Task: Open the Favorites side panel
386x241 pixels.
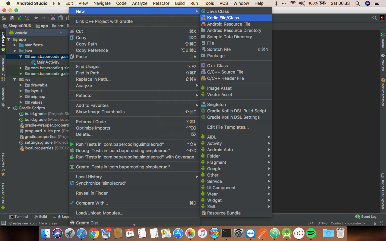Action: (x=3, y=164)
